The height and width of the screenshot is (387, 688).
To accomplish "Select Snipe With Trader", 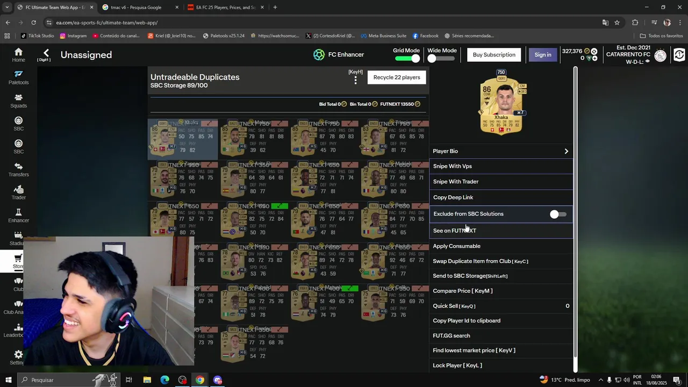I will (x=501, y=182).
